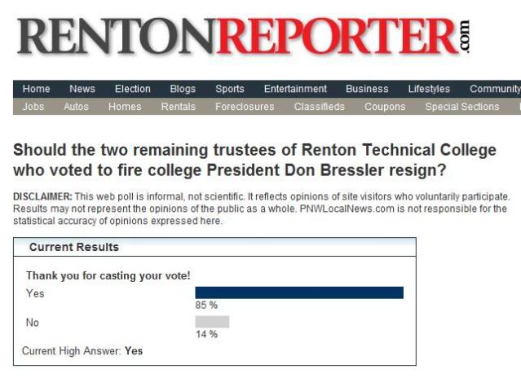
Task: Click the Rentals link
Action: [x=179, y=107]
